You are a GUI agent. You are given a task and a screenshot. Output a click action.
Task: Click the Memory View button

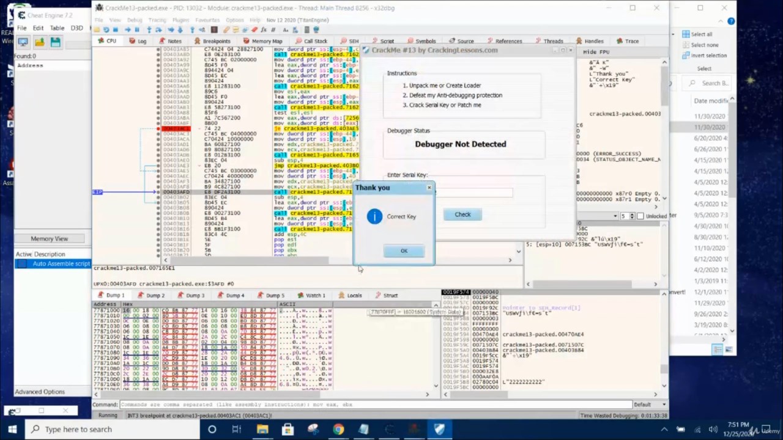point(50,238)
